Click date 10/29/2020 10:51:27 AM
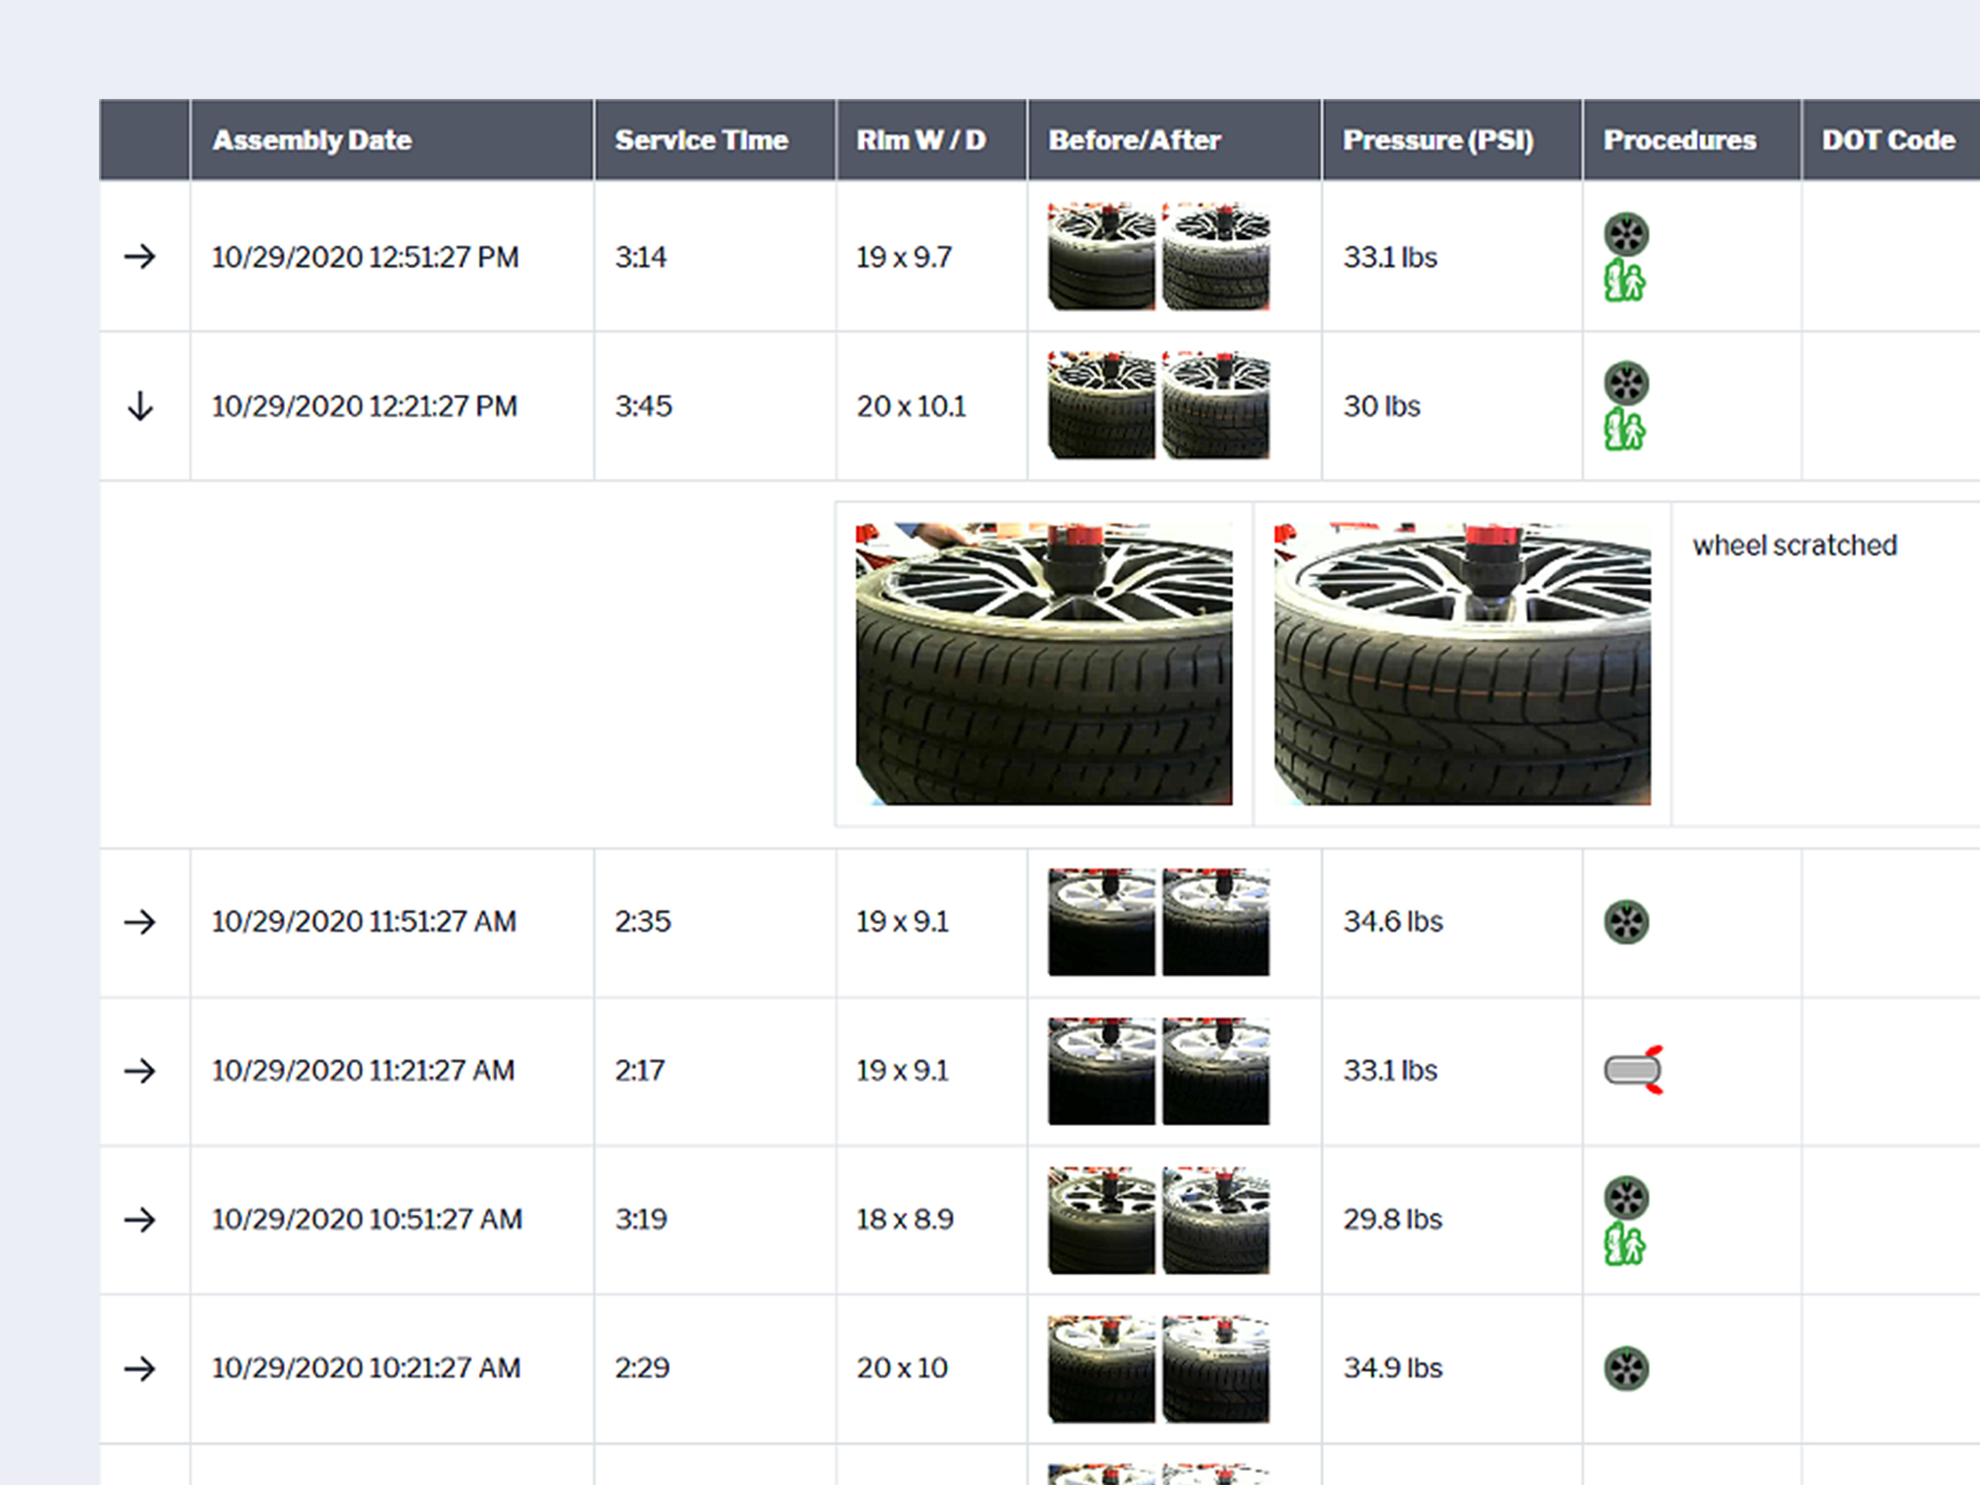Viewport: 1980px width, 1485px height. pyautogui.click(x=367, y=1219)
